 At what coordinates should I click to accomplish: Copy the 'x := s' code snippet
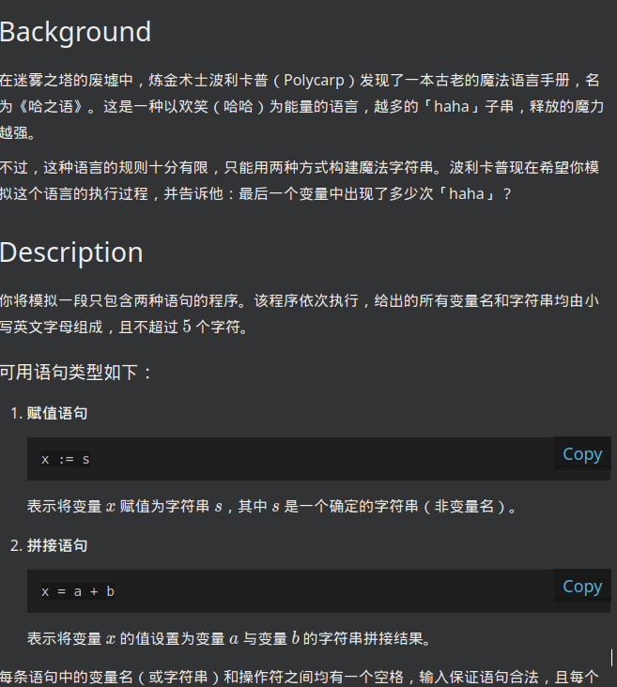(582, 454)
